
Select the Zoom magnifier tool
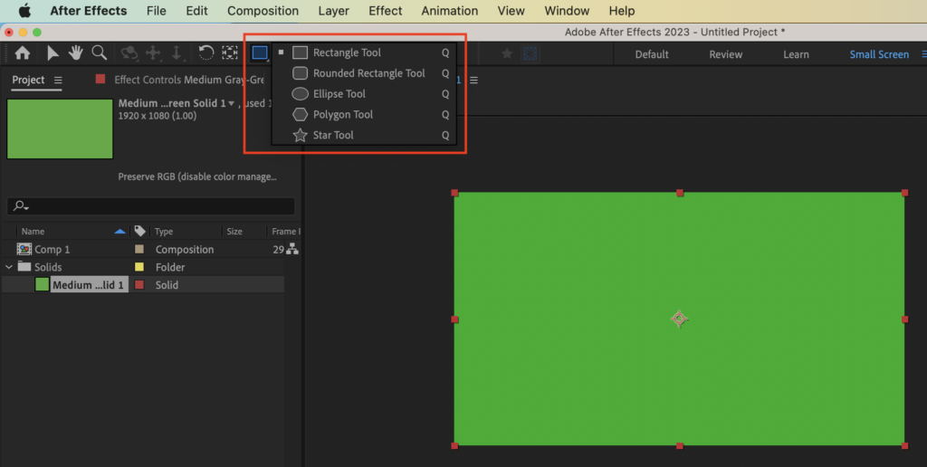(100, 53)
